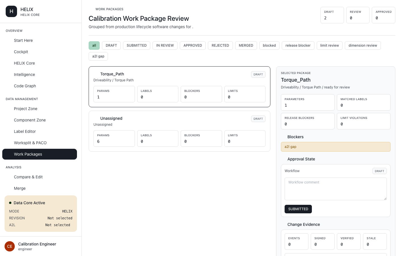Screen dimensions: 409x256
Task: Click the CE user avatar
Action: (x=10, y=246)
